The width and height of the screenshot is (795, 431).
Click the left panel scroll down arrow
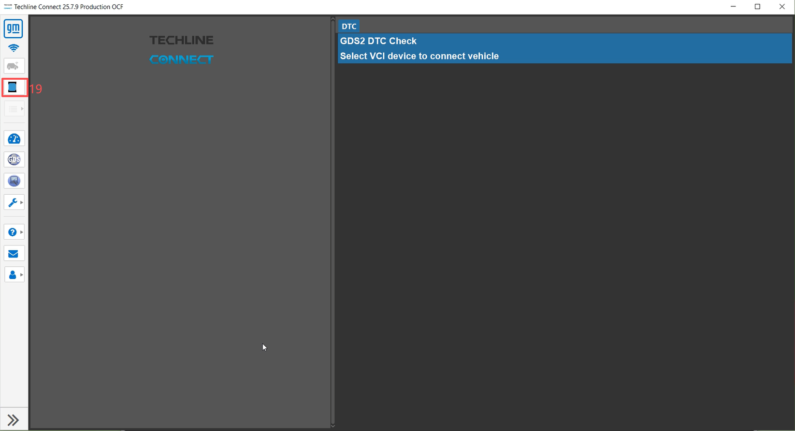pyautogui.click(x=332, y=426)
